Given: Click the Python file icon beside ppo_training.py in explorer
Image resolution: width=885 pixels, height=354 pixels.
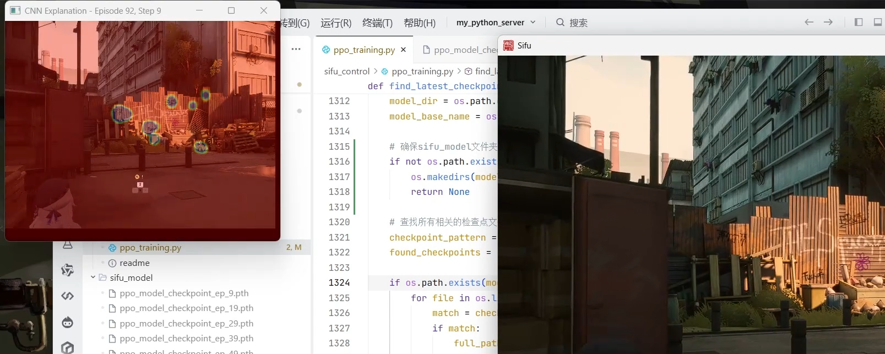Looking at the screenshot, I should pos(112,248).
